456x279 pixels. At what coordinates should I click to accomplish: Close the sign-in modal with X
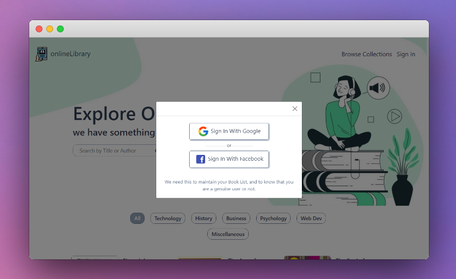pos(294,109)
